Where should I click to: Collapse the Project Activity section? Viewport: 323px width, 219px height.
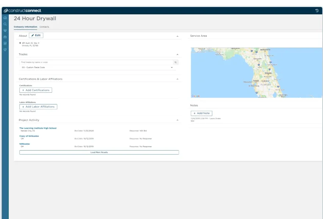tap(177, 120)
